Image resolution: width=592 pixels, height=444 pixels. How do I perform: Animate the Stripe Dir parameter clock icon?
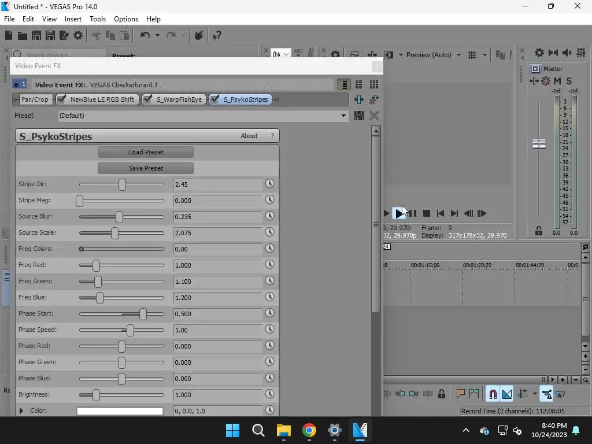pyautogui.click(x=269, y=183)
